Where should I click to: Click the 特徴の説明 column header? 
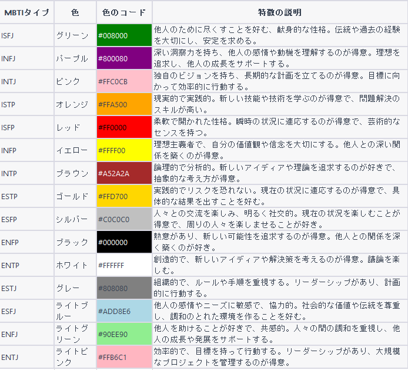click(280, 12)
